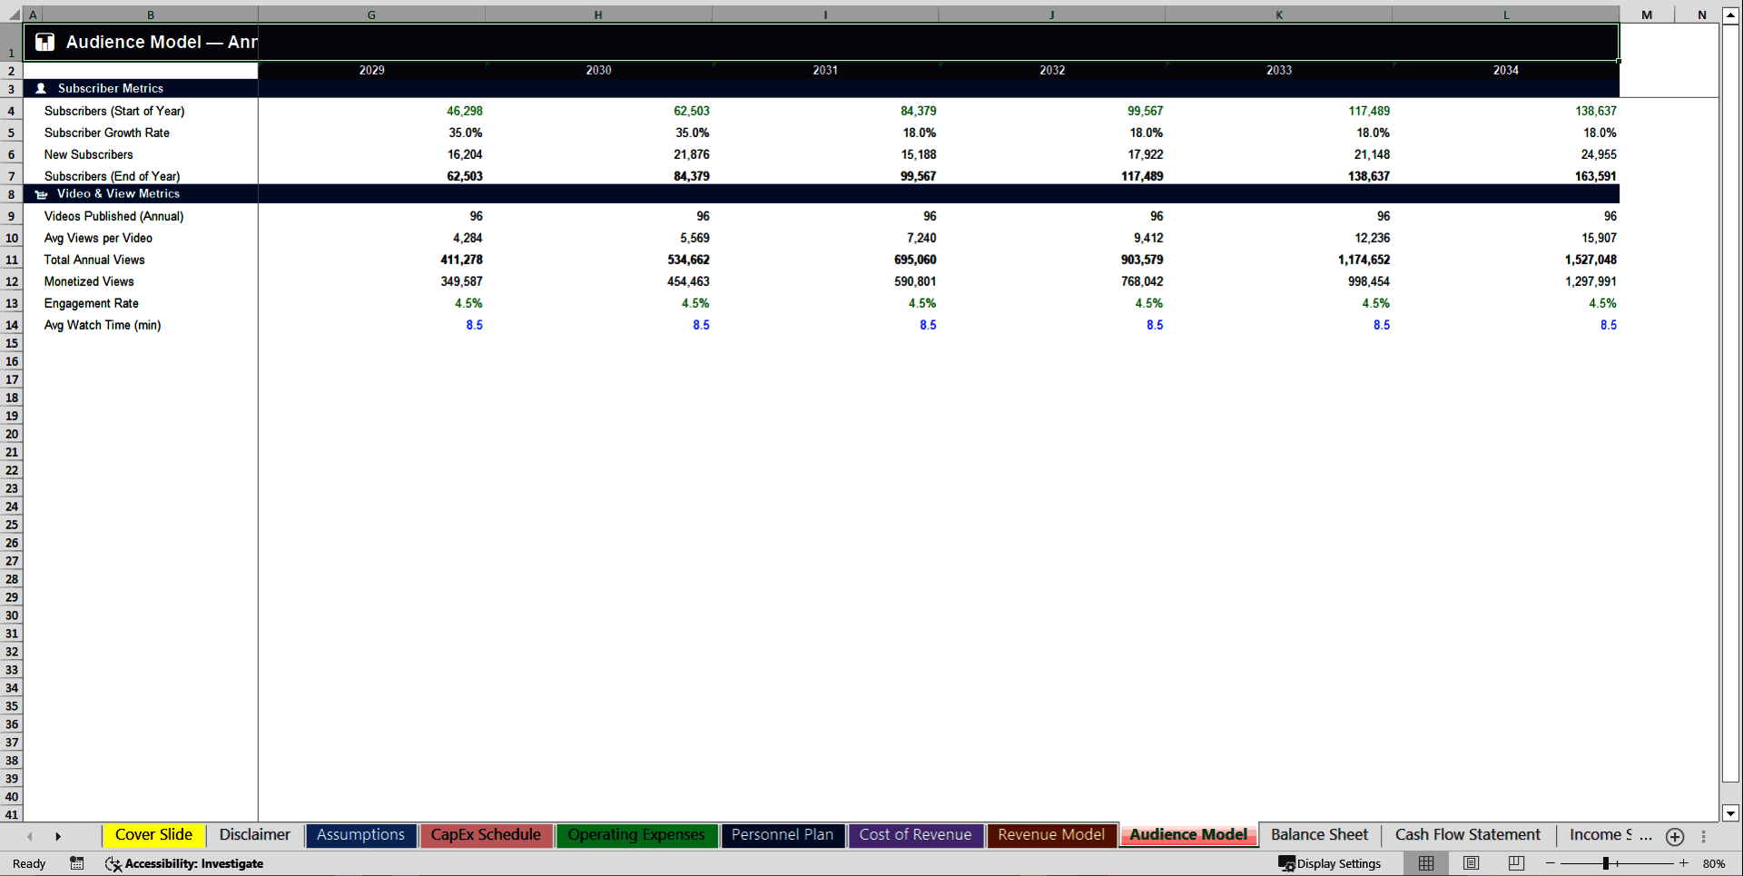This screenshot has width=1743, height=876.
Task: Click the Accessibility: Investigate checker
Action: pyautogui.click(x=185, y=863)
